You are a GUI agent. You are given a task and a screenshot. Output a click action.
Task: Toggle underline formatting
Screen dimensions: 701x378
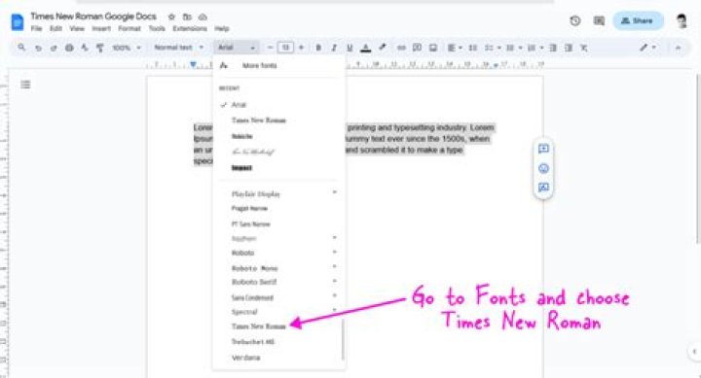tap(350, 48)
